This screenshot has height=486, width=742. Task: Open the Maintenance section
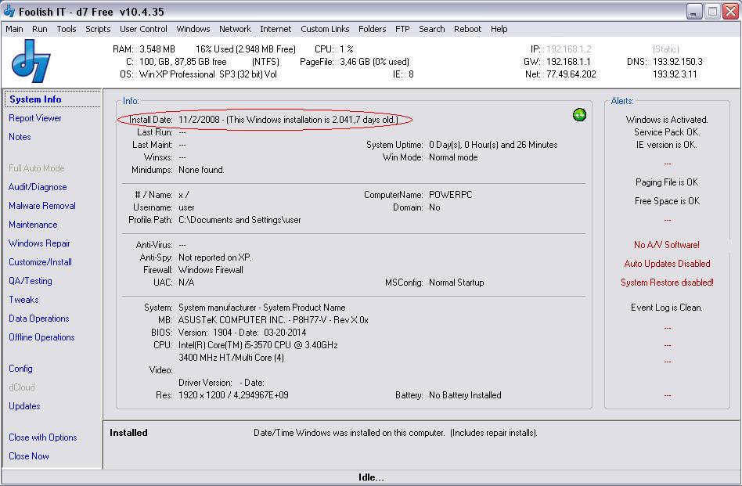(33, 225)
